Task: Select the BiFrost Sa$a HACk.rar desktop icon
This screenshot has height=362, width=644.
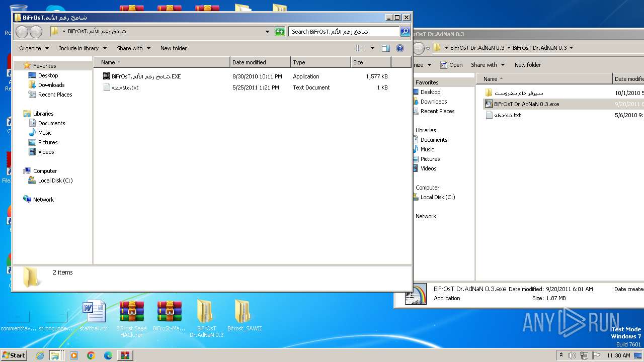Action: coord(131,319)
